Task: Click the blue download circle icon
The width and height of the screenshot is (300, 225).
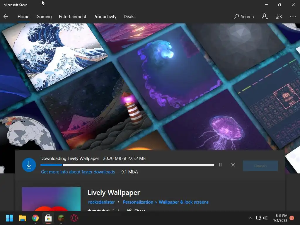Action: click(29, 165)
